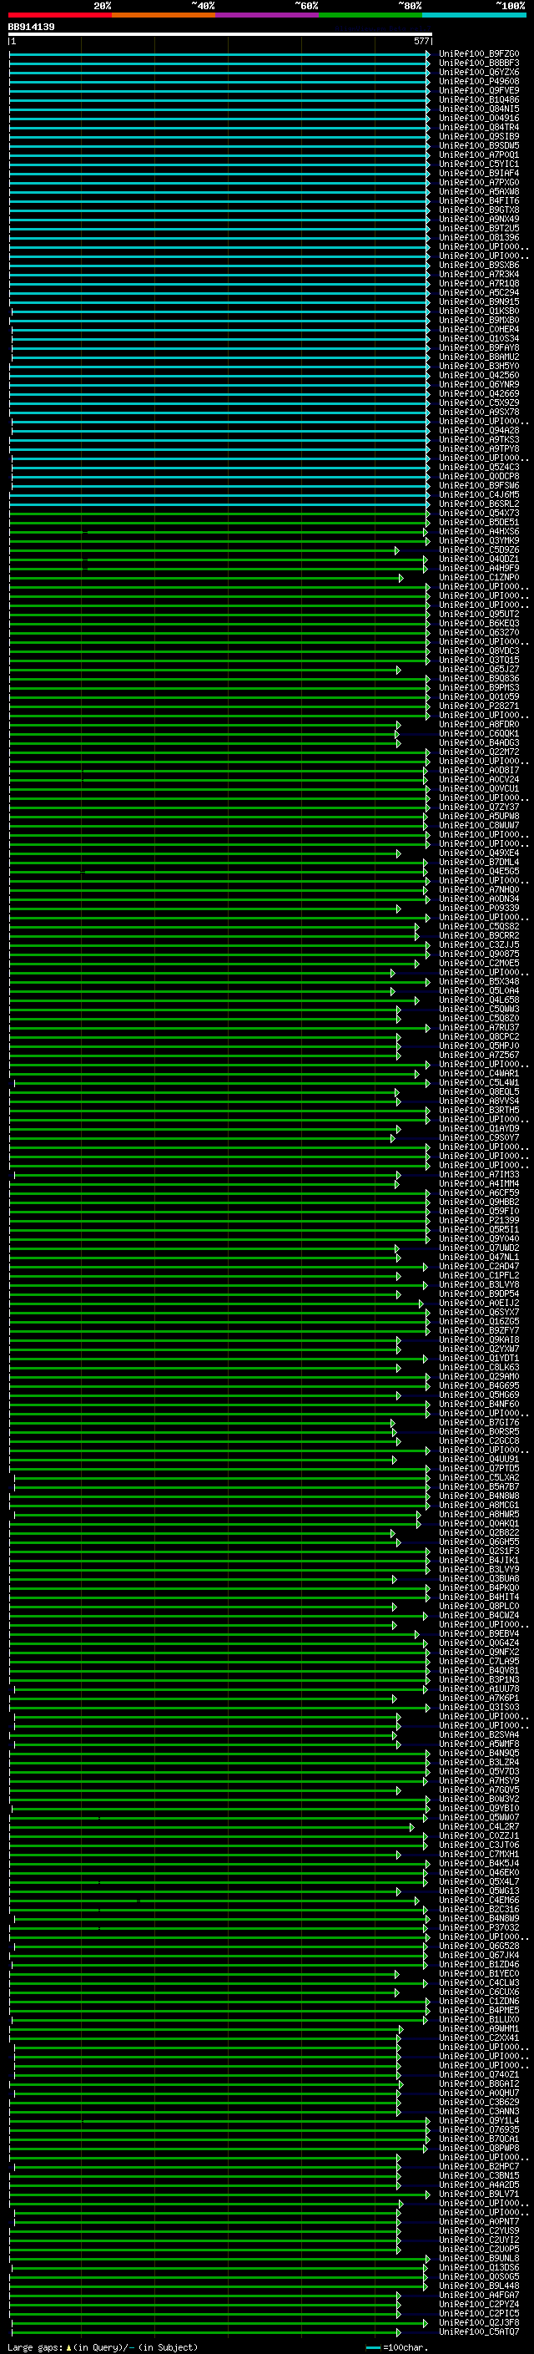This screenshot has width=534, height=2354.
Task: Select the UniRef100_B9IAF4 label
Action: [479, 173]
